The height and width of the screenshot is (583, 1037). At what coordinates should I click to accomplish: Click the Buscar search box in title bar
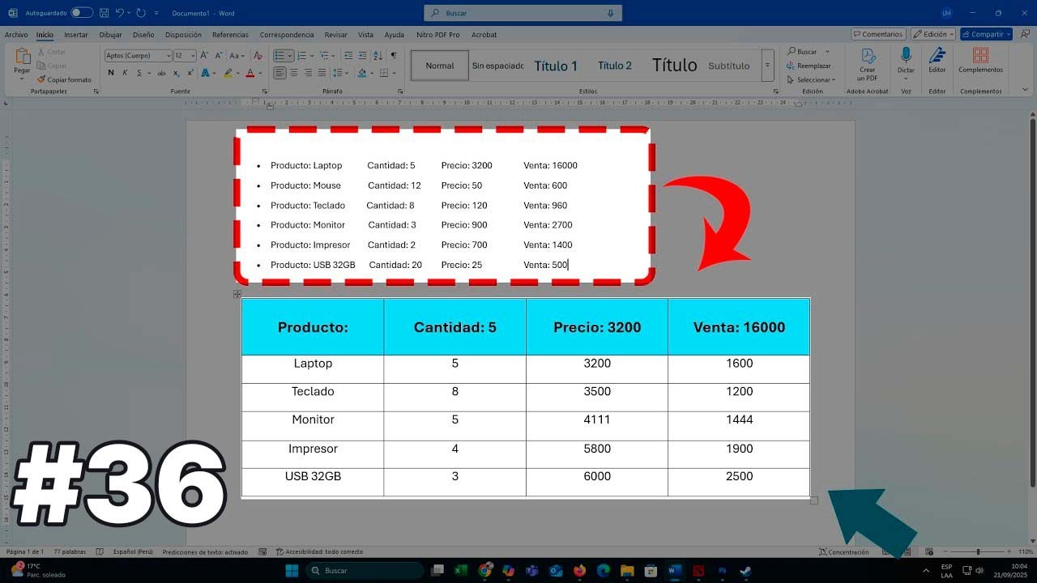click(523, 13)
